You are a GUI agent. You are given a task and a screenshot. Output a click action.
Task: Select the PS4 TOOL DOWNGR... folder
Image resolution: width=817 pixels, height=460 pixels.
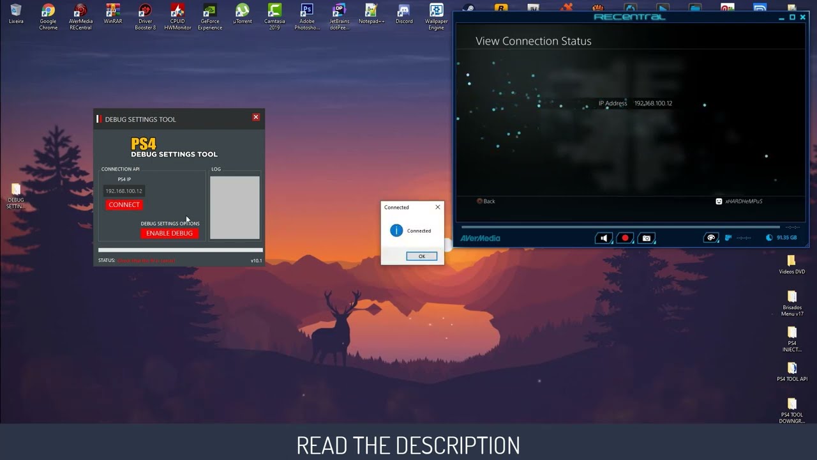pyautogui.click(x=792, y=411)
